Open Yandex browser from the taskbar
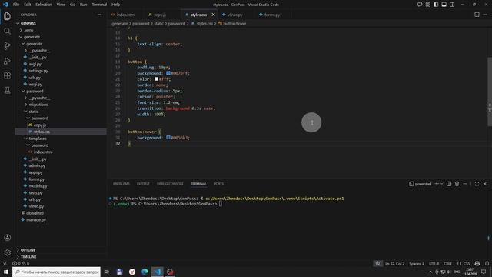Image resolution: width=492 pixels, height=277 pixels. (x=132, y=272)
